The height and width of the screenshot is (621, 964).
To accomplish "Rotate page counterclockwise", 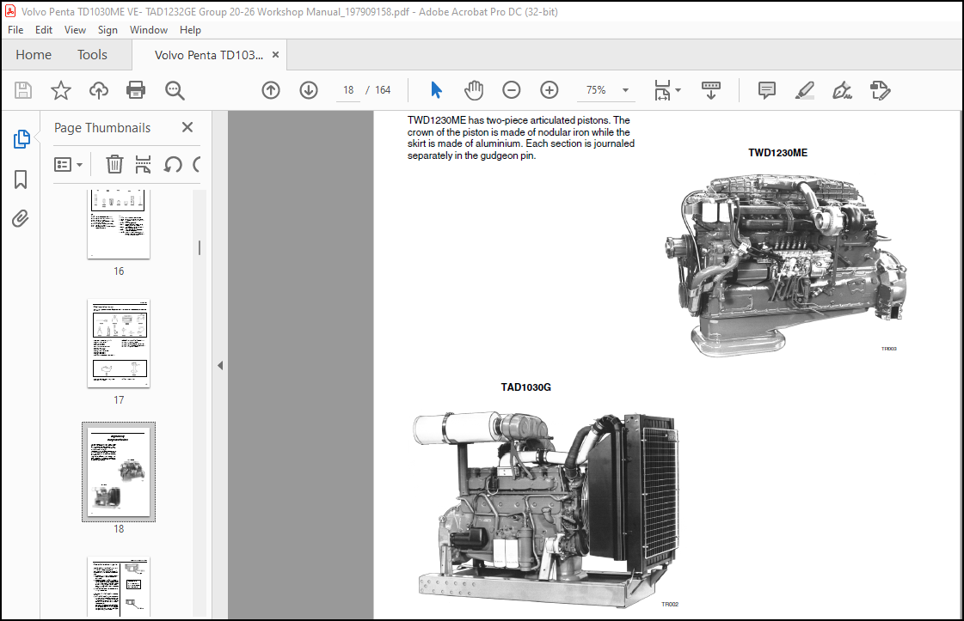I will (x=173, y=165).
